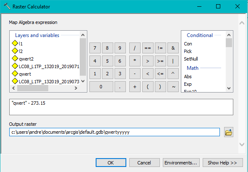Insert the Boolean Or | operator
Image resolution: width=248 pixels, height=172 pixels.
173,61
